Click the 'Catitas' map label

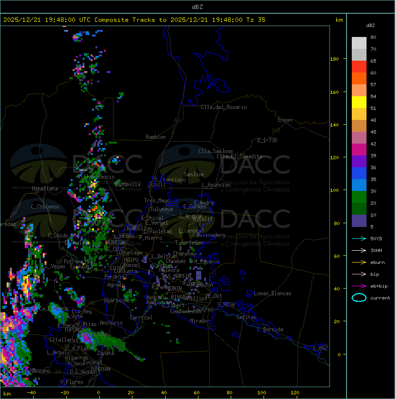[x=246, y=317]
